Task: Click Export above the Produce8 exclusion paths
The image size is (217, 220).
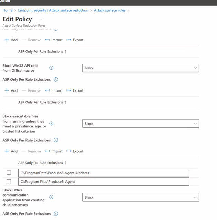Action: pos(75,151)
